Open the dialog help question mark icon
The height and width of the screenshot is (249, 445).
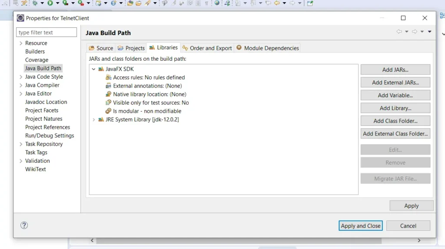pyautogui.click(x=24, y=225)
